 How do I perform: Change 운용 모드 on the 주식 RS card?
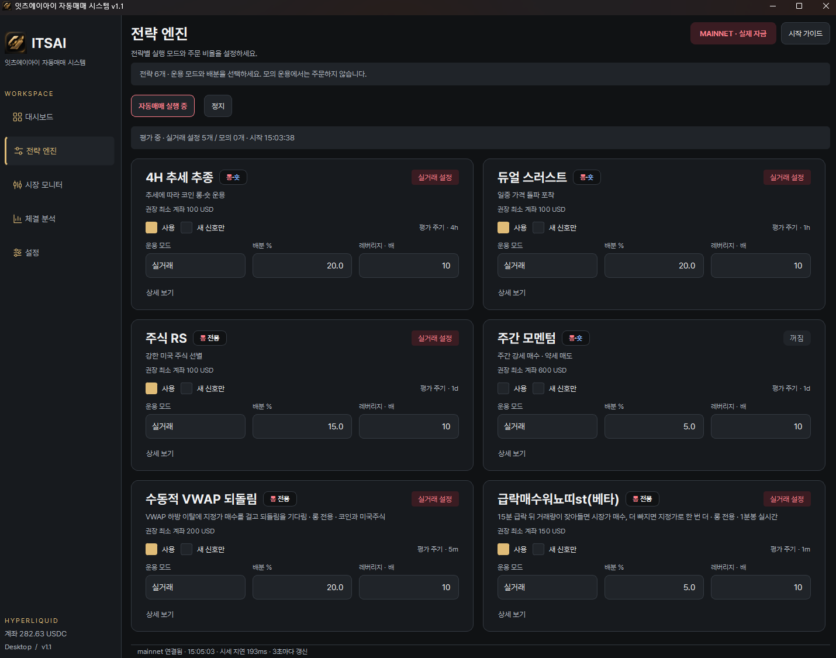tap(195, 426)
